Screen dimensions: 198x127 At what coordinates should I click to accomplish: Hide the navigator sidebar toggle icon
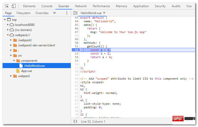[75, 13]
